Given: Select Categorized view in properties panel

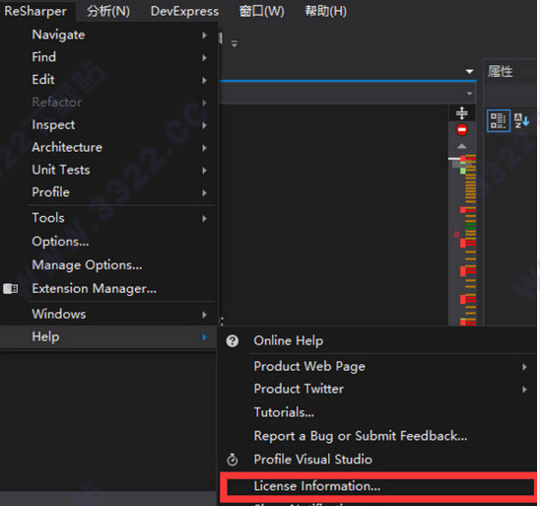Looking at the screenshot, I should tap(499, 120).
